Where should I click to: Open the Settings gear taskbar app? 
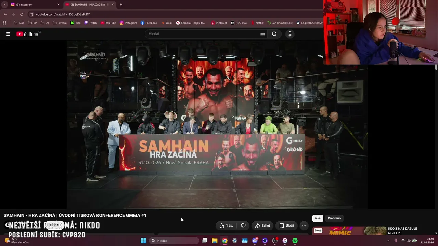tap(235, 241)
